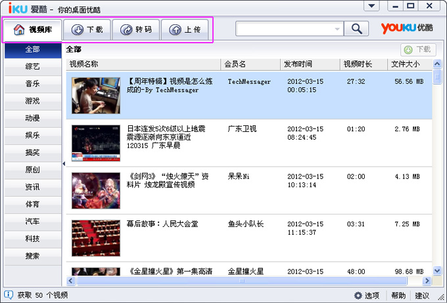Viewport: 447px width, 303px height.
Task: Click the options gear icon in status bar
Action: (358, 296)
